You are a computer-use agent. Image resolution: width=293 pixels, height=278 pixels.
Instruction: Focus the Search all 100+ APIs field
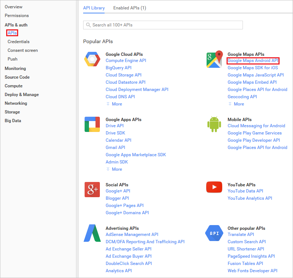163,25
